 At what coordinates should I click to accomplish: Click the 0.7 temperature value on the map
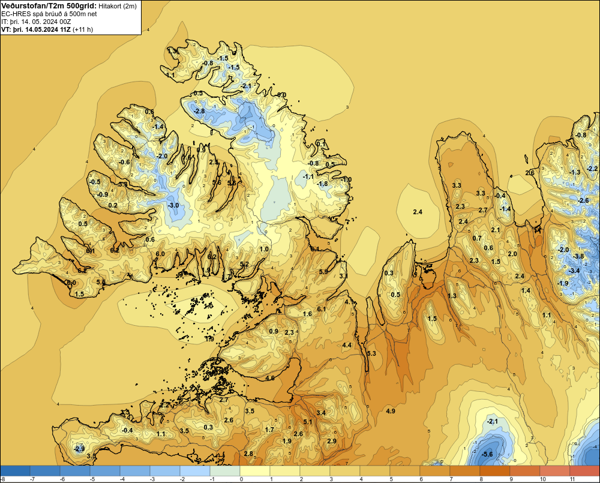click(477, 238)
